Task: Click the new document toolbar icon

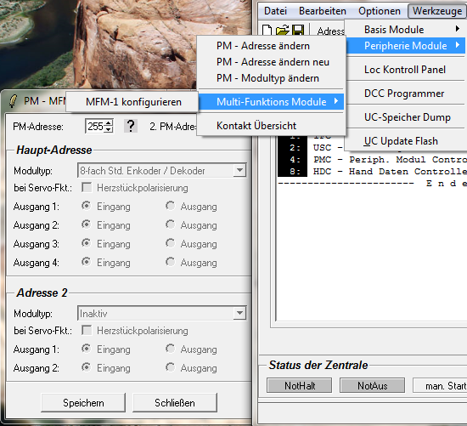Action: (x=267, y=30)
